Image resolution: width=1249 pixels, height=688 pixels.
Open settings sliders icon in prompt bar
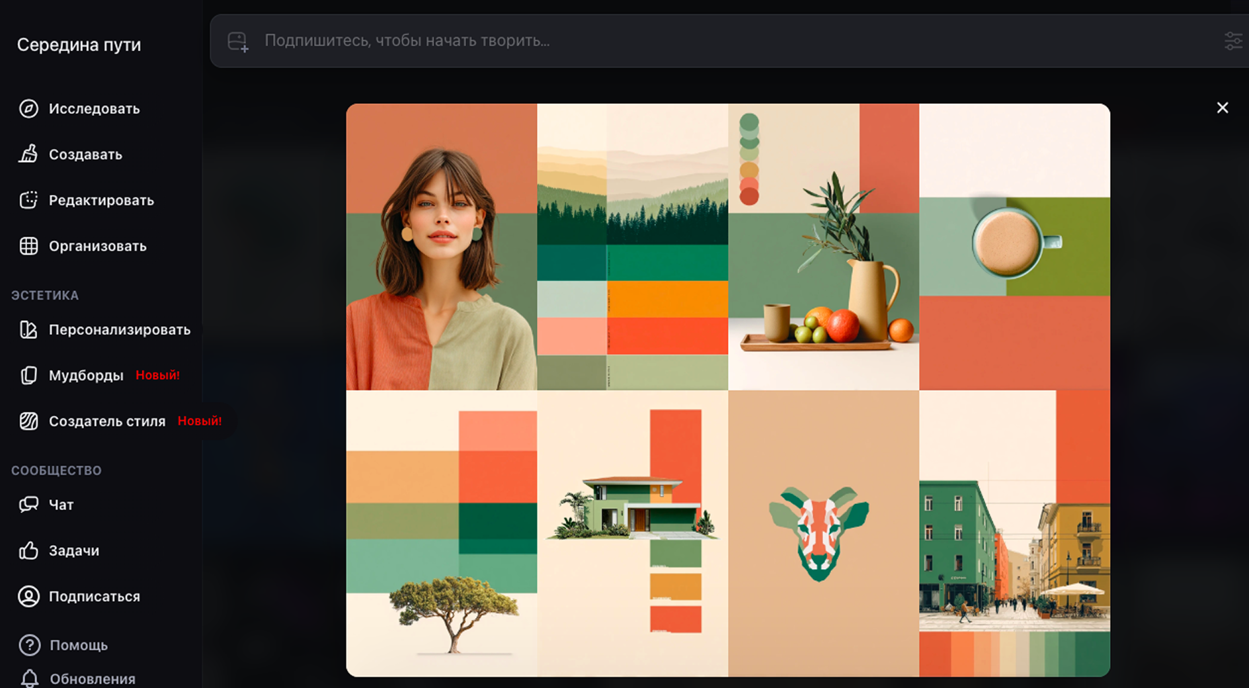tap(1233, 41)
